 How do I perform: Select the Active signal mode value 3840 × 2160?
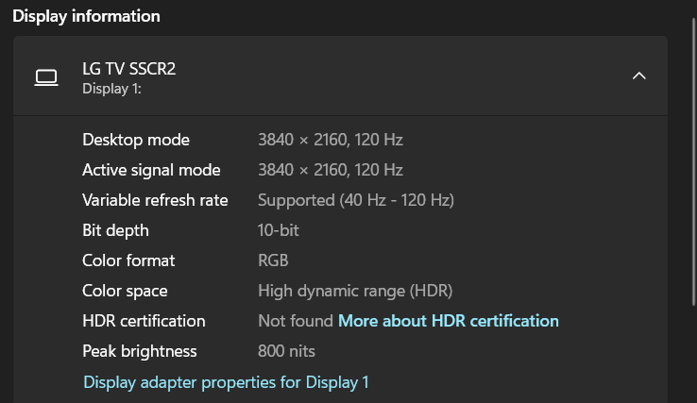331,170
